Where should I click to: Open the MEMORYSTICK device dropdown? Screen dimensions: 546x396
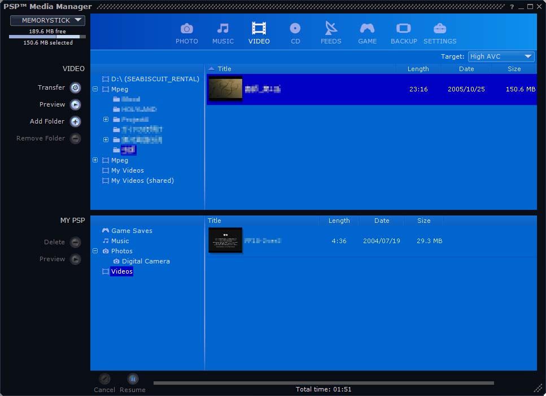(x=47, y=20)
